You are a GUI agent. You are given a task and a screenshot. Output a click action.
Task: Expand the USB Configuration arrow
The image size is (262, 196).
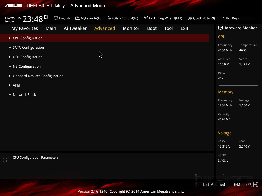coord(10,57)
